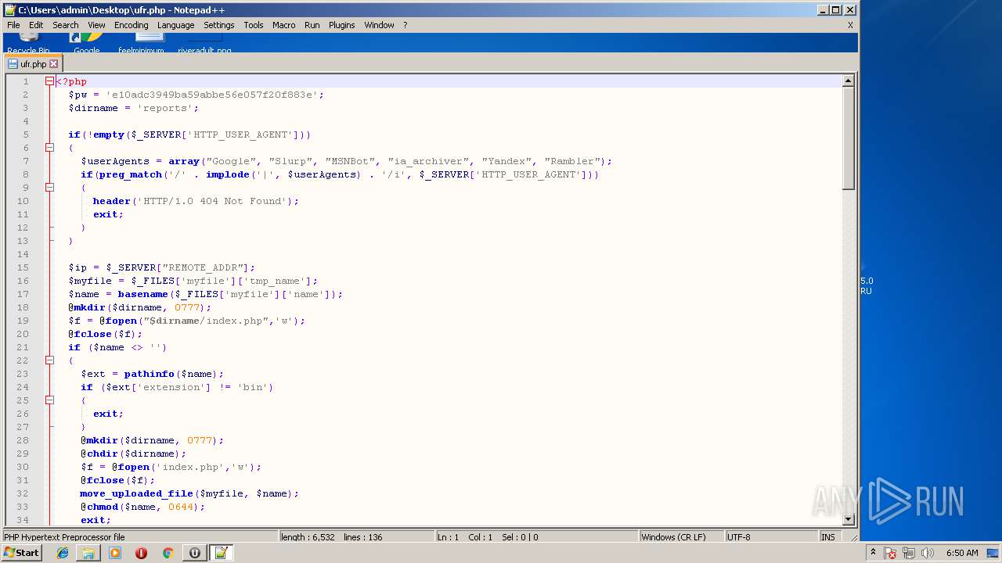Open the volume speaker tray icon
The image size is (1002, 563).
click(x=928, y=553)
